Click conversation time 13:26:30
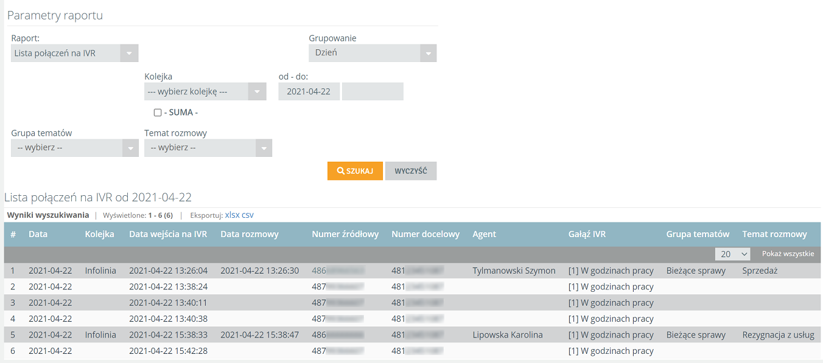Screen dimensions: 823x363 click(260, 271)
